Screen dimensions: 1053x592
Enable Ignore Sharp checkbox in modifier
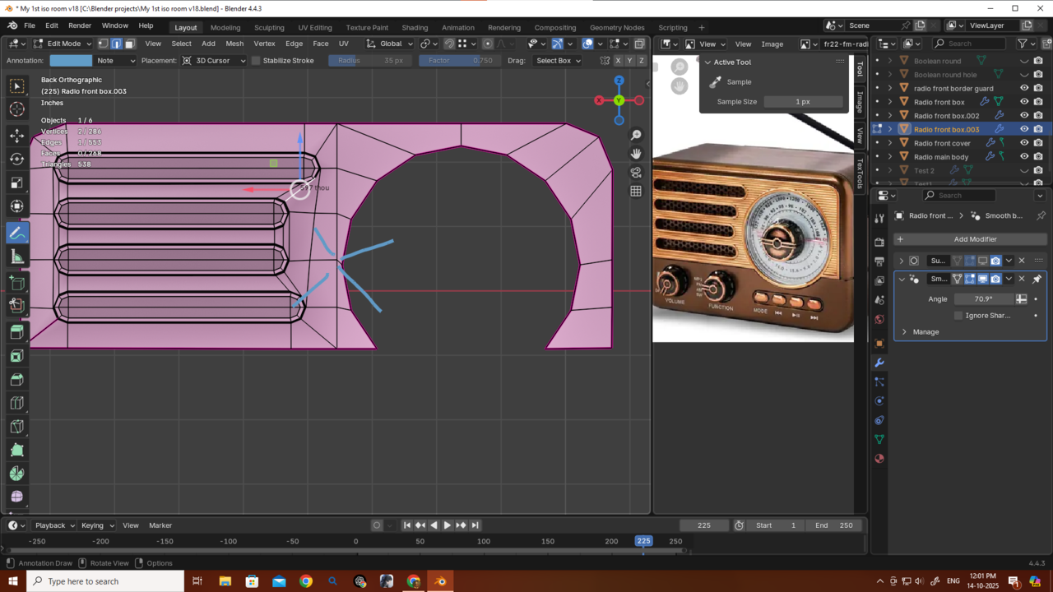(x=958, y=316)
